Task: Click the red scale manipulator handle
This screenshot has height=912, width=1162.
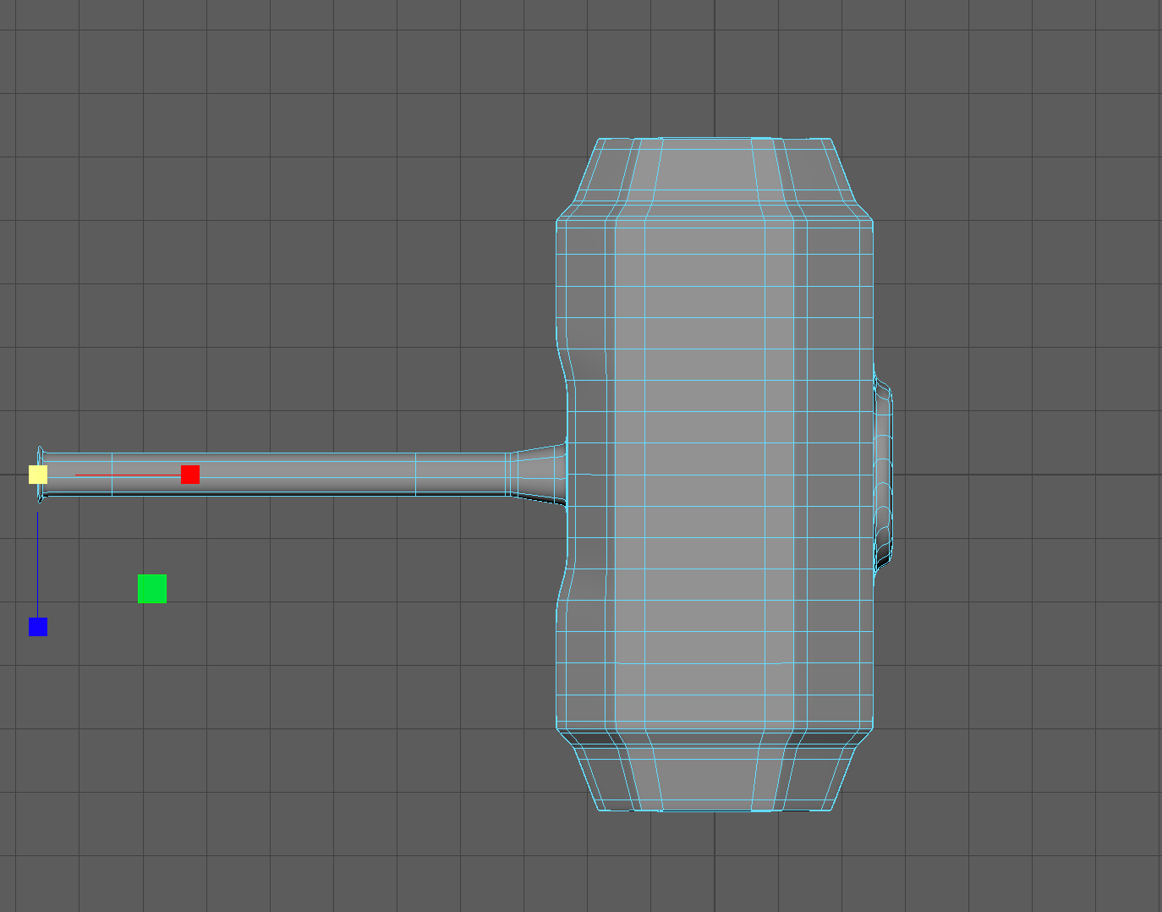Action: tap(190, 475)
